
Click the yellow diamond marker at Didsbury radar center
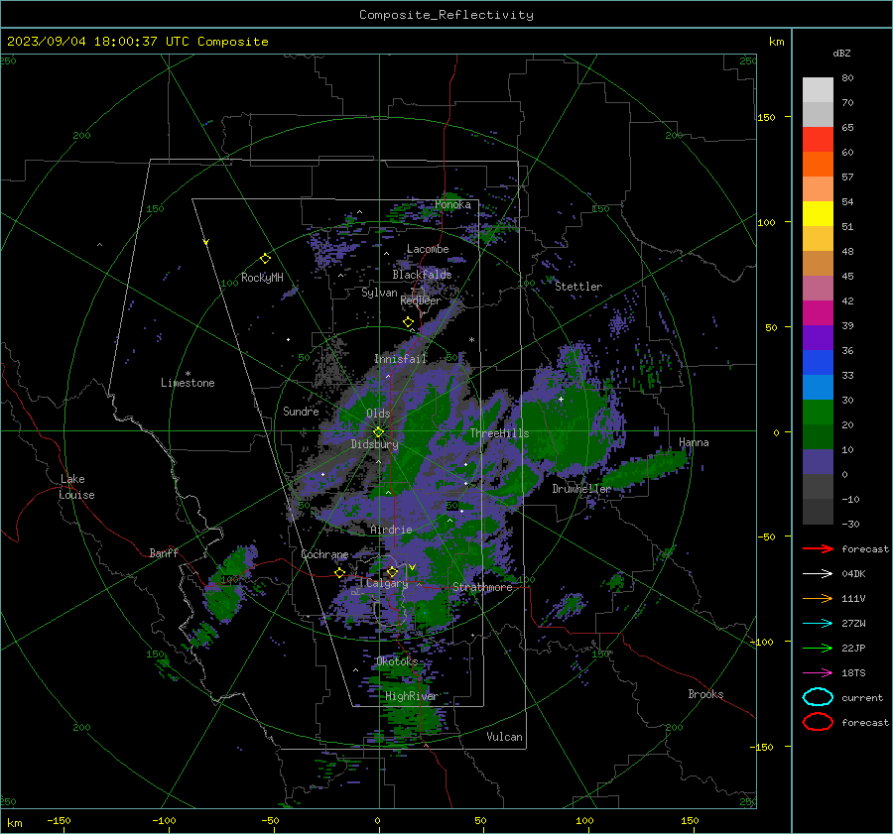pyautogui.click(x=378, y=432)
